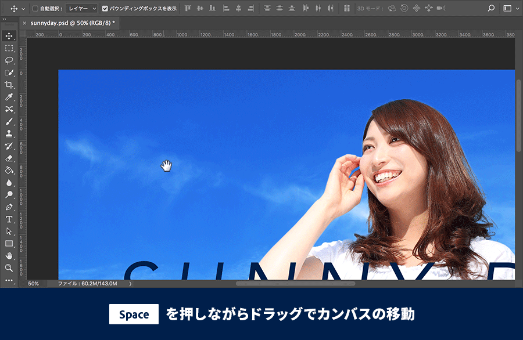Expand the toolbox double-arrow toggle
The height and width of the screenshot is (340, 523).
[4, 19]
